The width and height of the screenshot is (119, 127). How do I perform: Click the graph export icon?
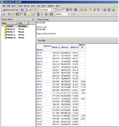click(x=109, y=10)
